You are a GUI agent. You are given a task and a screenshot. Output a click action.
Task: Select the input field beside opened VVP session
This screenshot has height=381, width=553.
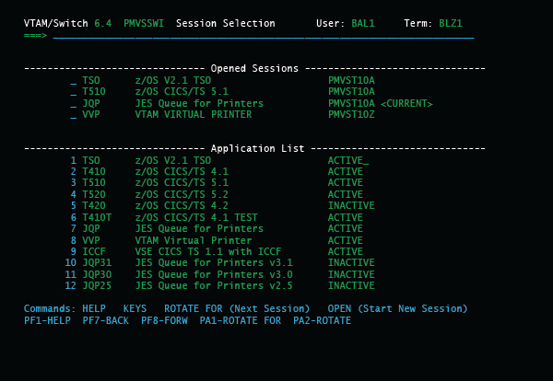coord(74,115)
